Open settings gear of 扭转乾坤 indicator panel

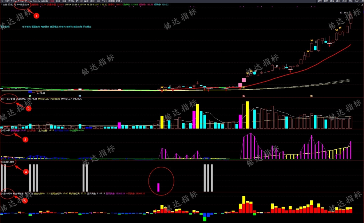1,193
